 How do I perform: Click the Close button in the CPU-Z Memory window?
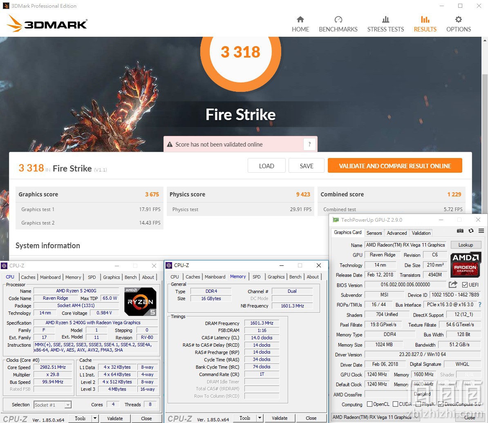pos(311,418)
